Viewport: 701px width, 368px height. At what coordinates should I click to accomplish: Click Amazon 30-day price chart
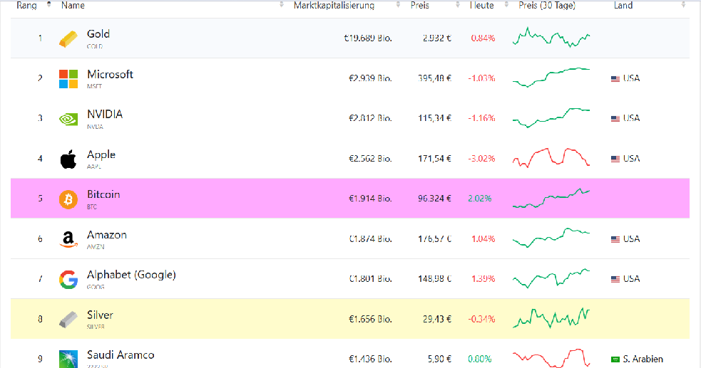coord(551,238)
